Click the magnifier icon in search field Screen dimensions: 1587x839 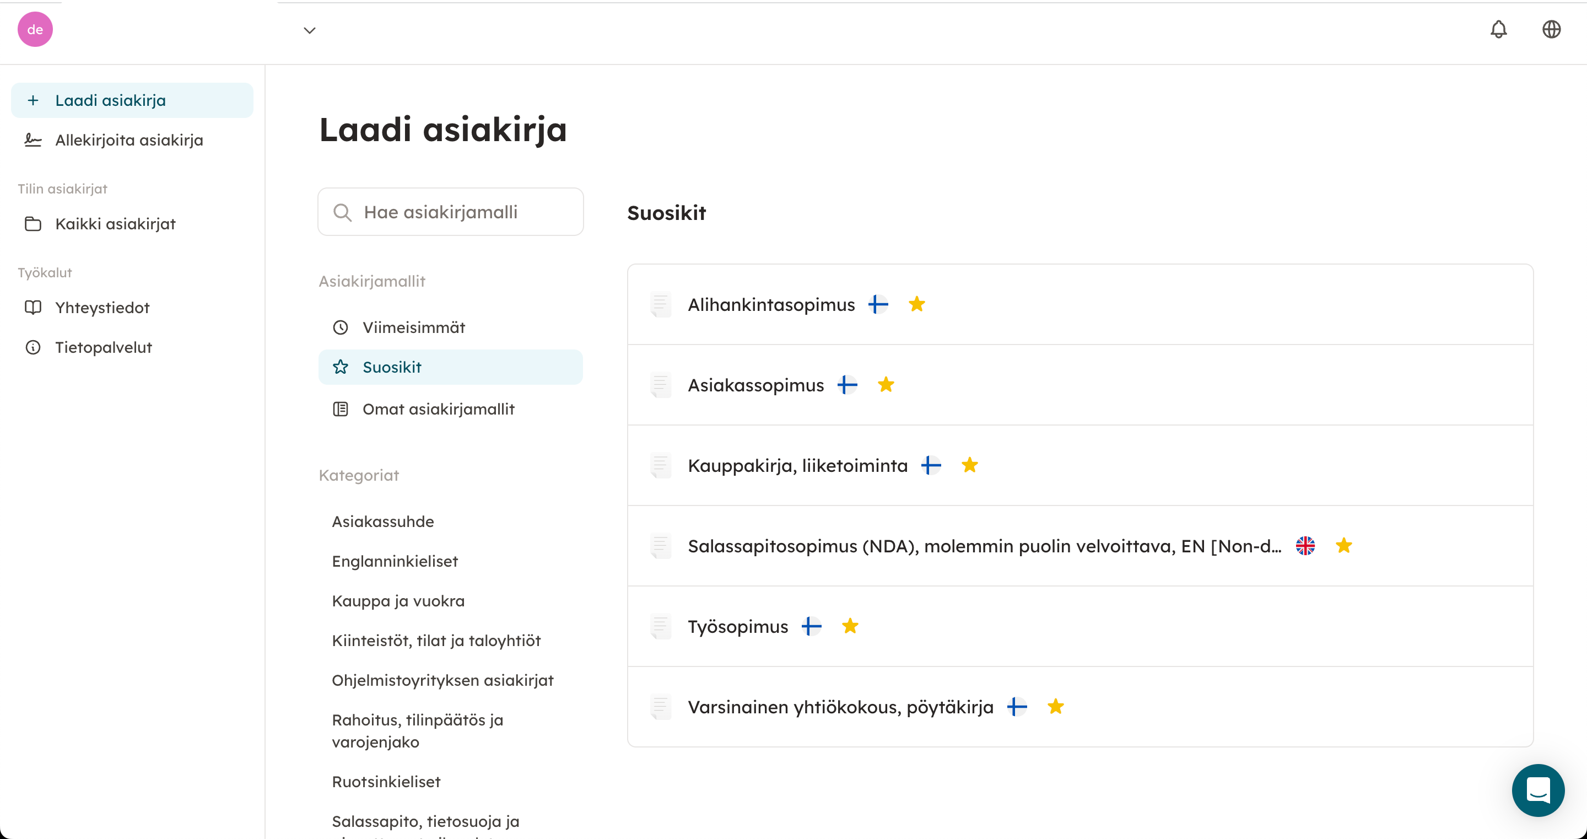[x=342, y=213]
